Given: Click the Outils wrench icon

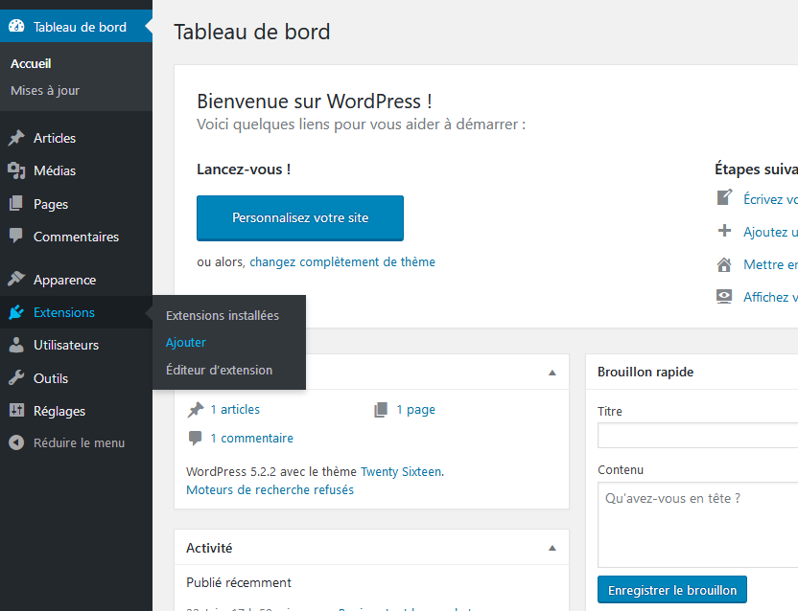Looking at the screenshot, I should pos(16,378).
